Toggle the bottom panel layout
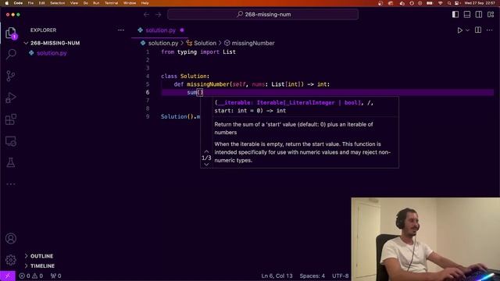The height and width of the screenshot is (281, 500). tap(467, 14)
